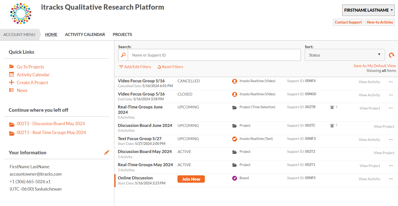398x206 pixels.
Task: Click the Discussion Board June 2024 title
Action: click(x=145, y=125)
